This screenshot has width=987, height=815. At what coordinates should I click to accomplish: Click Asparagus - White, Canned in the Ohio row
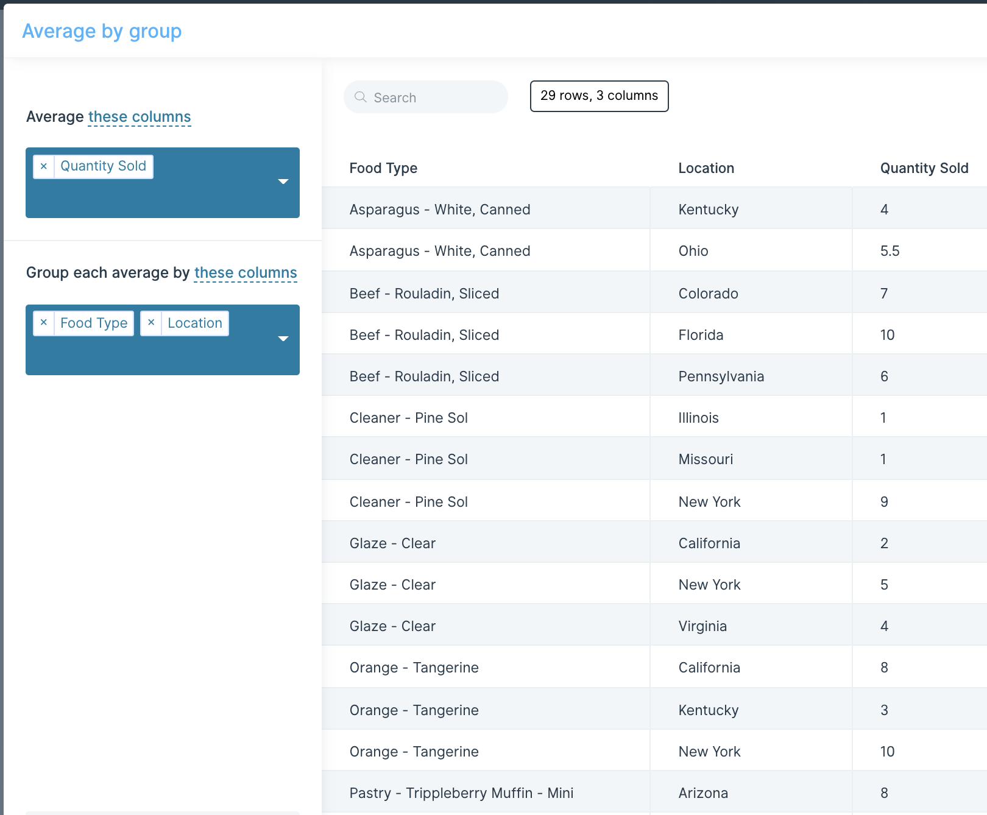[440, 251]
